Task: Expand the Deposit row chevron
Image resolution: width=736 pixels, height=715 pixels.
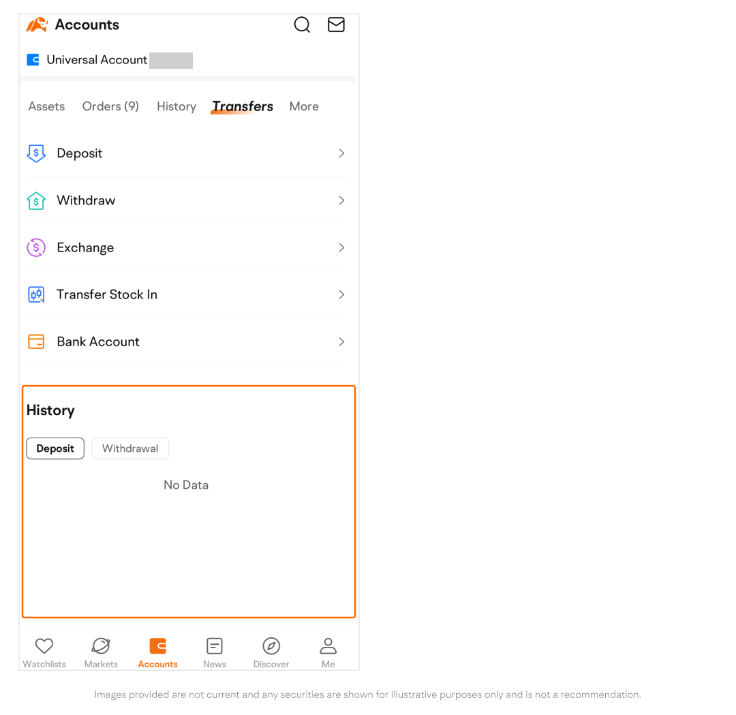Action: [341, 153]
